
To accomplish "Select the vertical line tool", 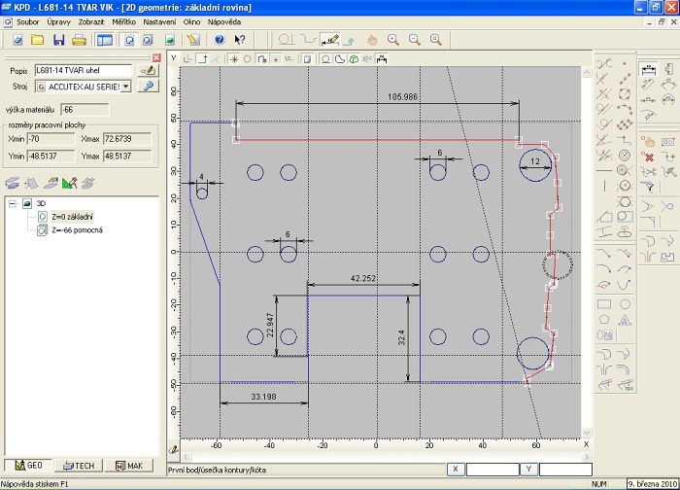I will (604, 187).
